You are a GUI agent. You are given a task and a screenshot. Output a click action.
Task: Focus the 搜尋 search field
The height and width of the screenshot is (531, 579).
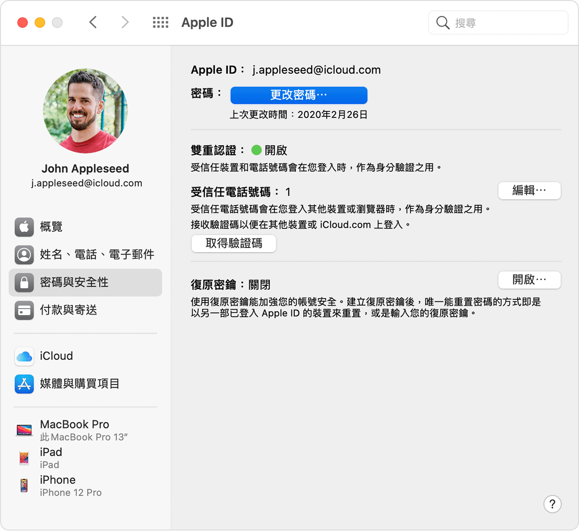(x=498, y=23)
